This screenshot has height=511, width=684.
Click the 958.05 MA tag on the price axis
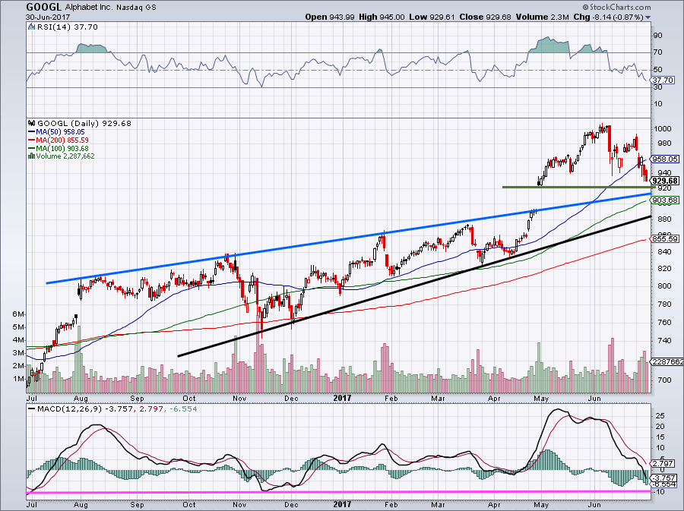pos(665,159)
